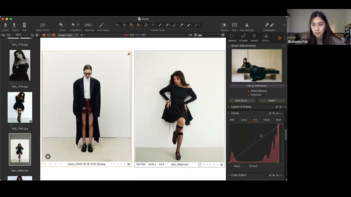Click the Redo arrow
Image resolution: width=351 pixels, height=197 pixels.
click(x=78, y=25)
